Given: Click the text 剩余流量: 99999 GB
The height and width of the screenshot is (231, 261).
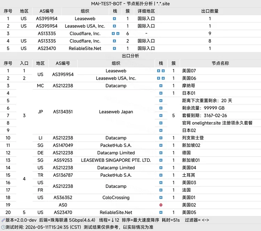Looking at the screenshot, I should (x=203, y=108).
